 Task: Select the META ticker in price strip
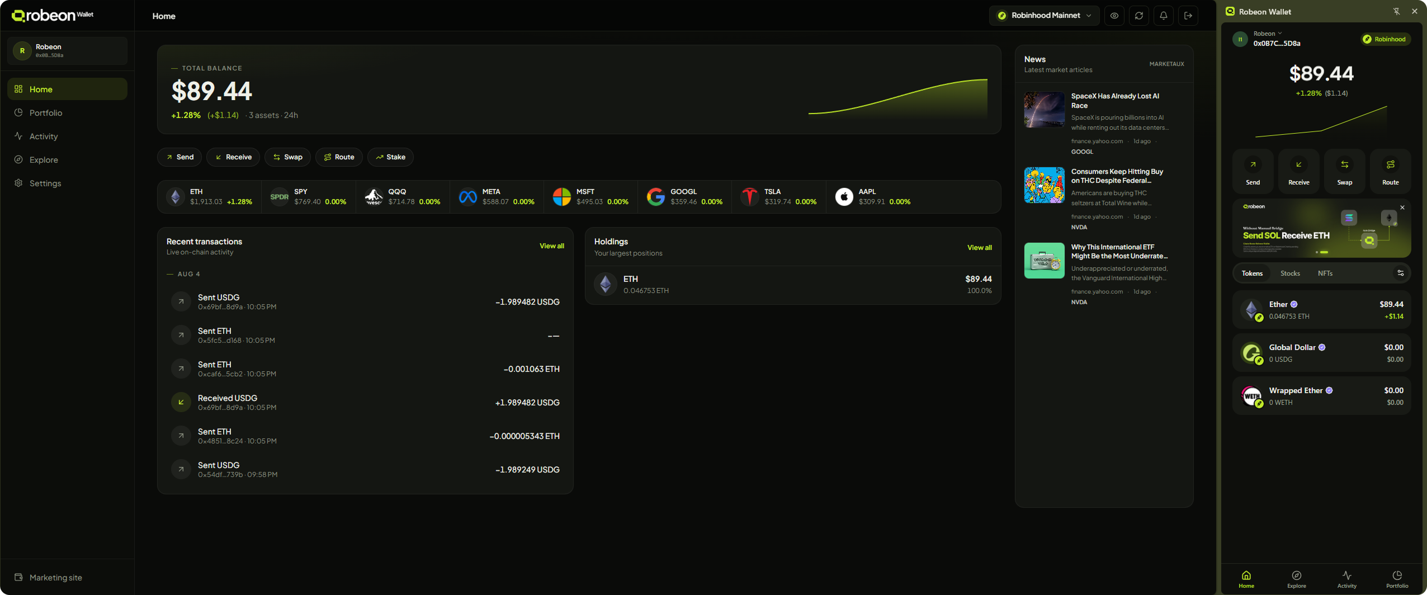click(497, 197)
